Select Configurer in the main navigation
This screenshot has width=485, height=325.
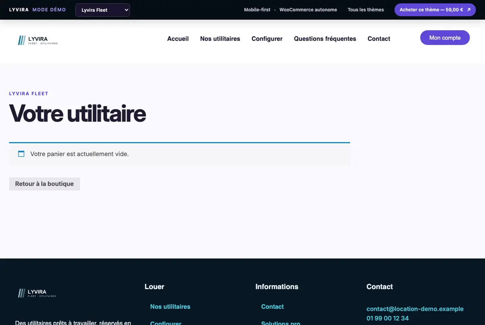point(267,39)
